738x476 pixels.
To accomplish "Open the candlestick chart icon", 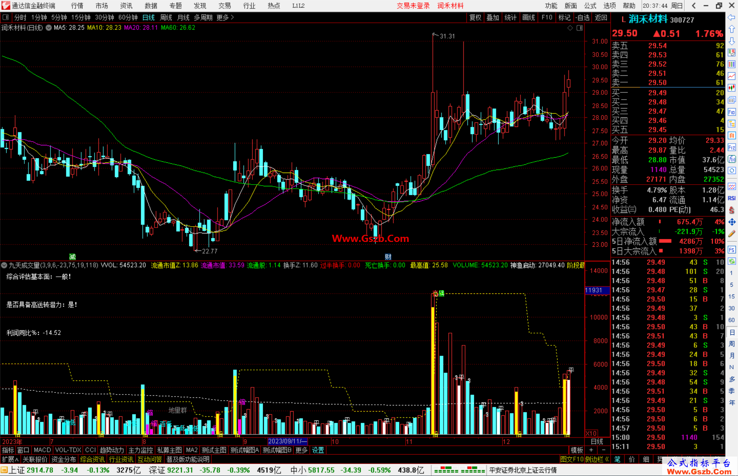I will point(732,88).
